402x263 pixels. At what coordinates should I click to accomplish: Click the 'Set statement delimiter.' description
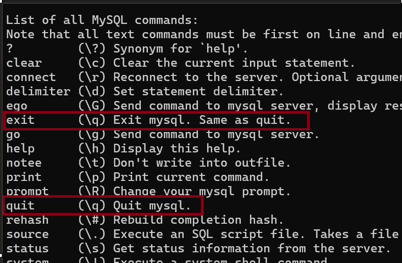(x=198, y=92)
